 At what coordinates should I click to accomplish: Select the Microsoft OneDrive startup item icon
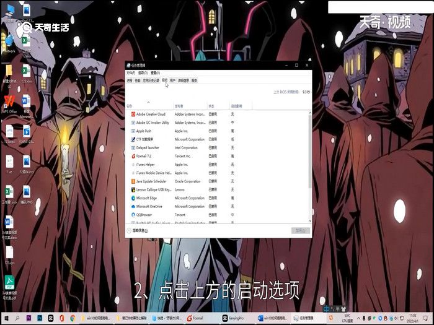(133, 206)
